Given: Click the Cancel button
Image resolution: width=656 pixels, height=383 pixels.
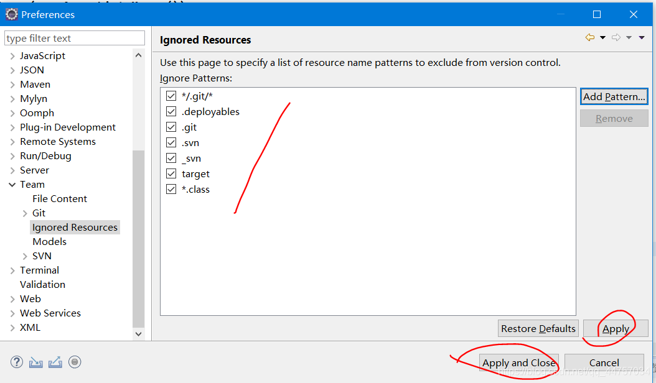Looking at the screenshot, I should click(x=604, y=362).
